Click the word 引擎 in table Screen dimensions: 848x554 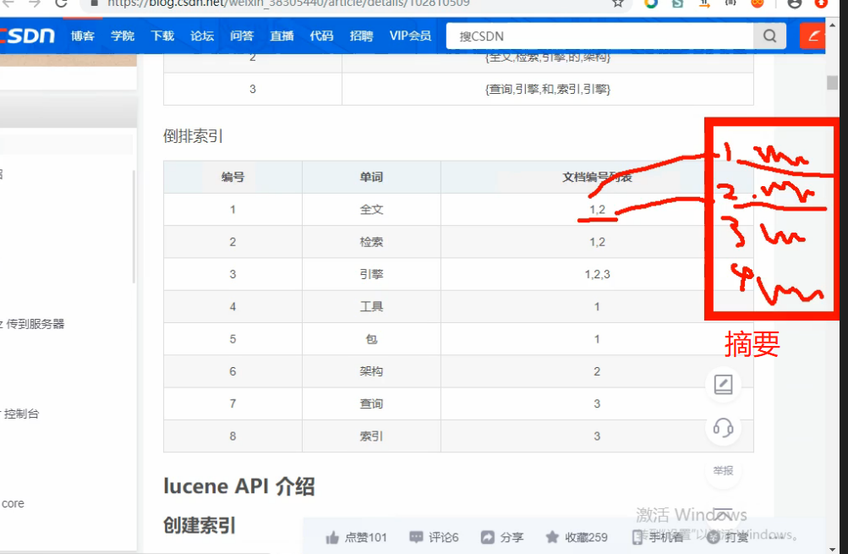coord(371,274)
